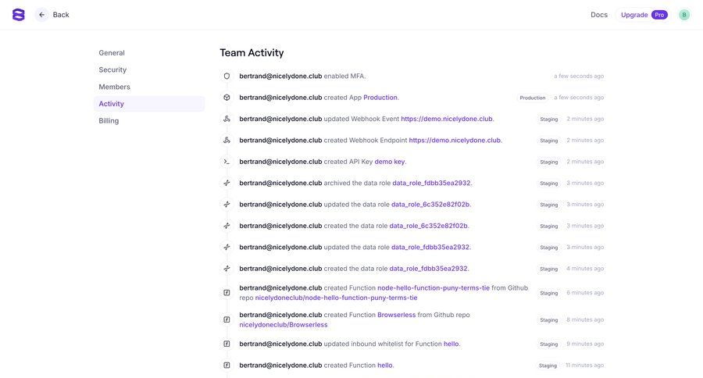Click the cube icon beside created App Production

coord(227,98)
